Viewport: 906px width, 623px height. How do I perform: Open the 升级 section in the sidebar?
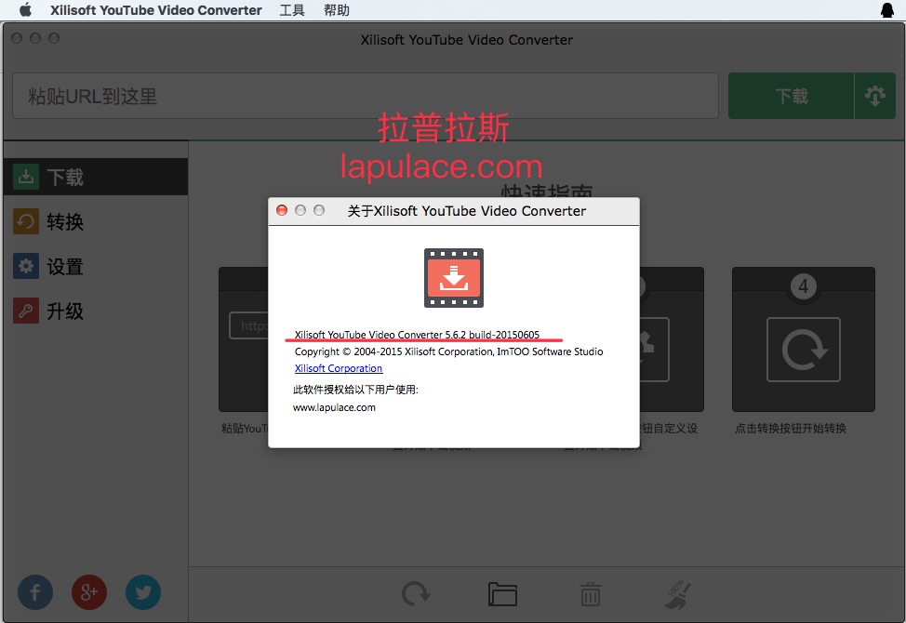point(96,311)
